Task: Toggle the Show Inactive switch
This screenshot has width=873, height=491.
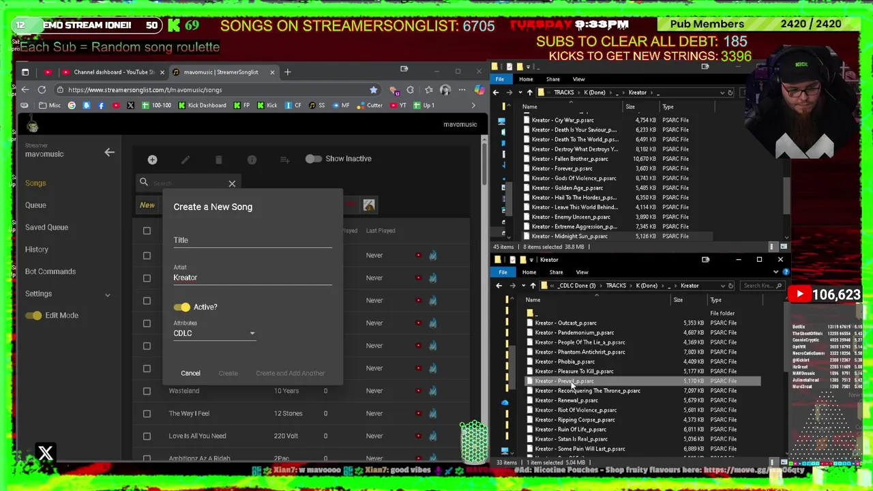Action: pyautogui.click(x=313, y=158)
